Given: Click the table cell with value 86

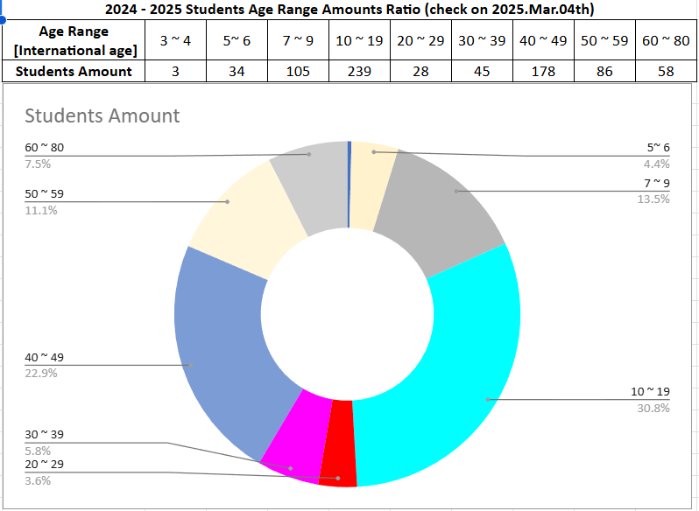Looking at the screenshot, I should [604, 72].
